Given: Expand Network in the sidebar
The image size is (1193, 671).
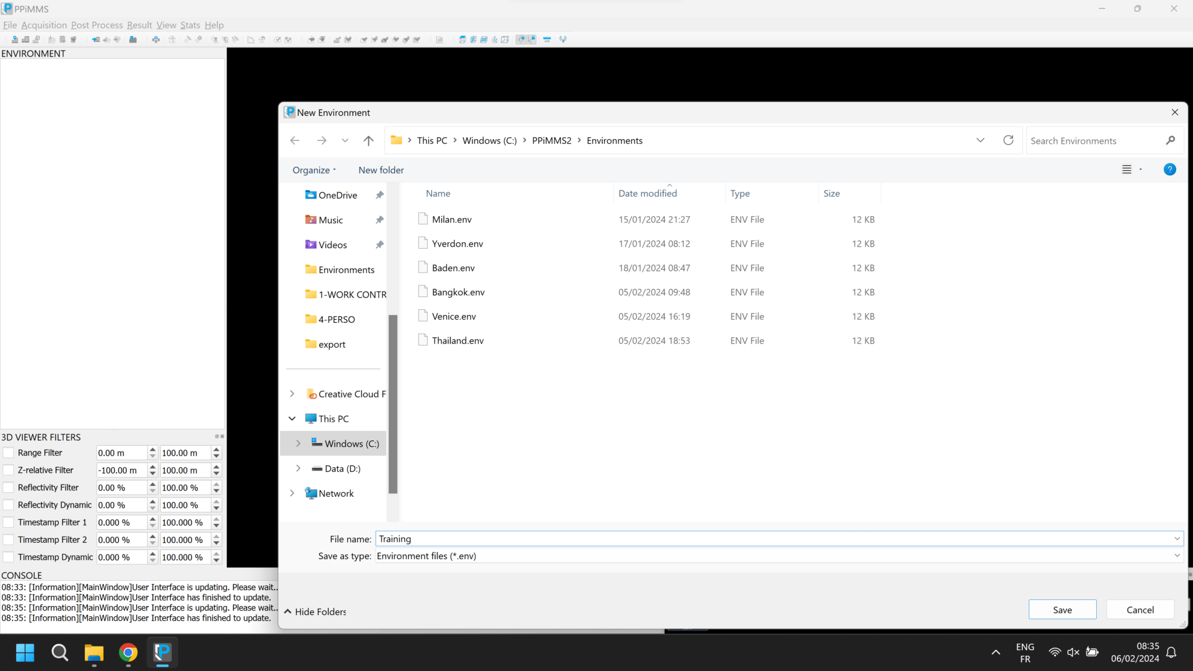Looking at the screenshot, I should pos(292,493).
